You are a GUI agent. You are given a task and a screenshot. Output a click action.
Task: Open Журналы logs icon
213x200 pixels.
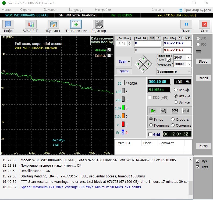click(x=53, y=24)
